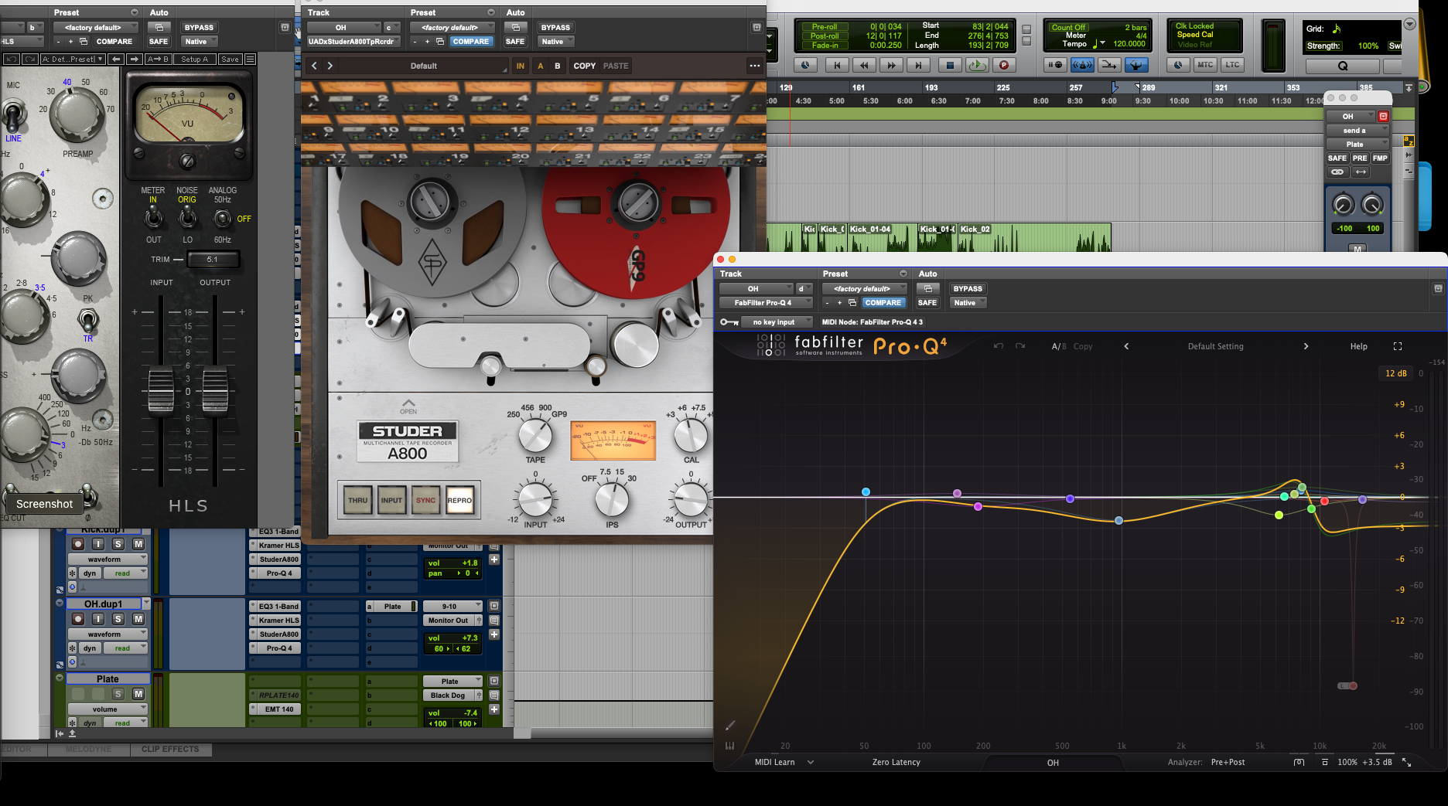Click the cyan EQ band node near 50 Hz
The width and height of the screenshot is (1448, 806).
[866, 492]
